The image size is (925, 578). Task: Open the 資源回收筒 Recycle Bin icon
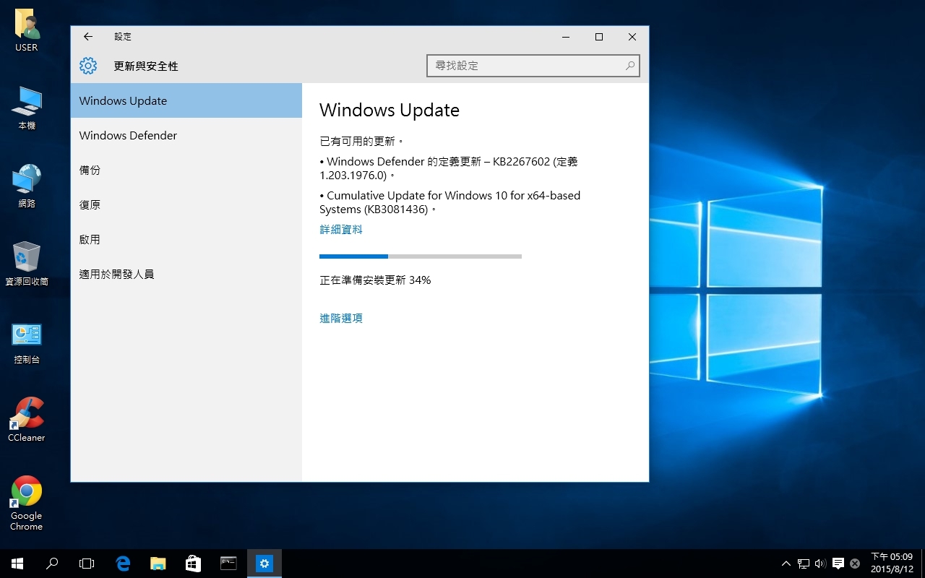(x=27, y=264)
